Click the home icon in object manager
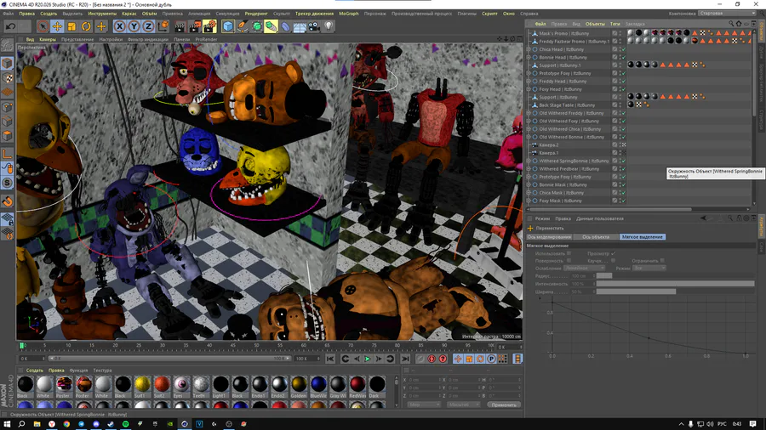This screenshot has height=430, width=766. 739,24
